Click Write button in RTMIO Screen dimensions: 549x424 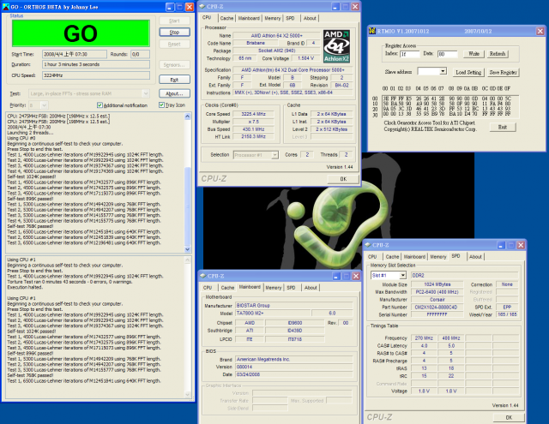(x=474, y=54)
